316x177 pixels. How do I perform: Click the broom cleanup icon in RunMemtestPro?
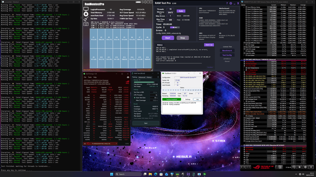point(86,19)
